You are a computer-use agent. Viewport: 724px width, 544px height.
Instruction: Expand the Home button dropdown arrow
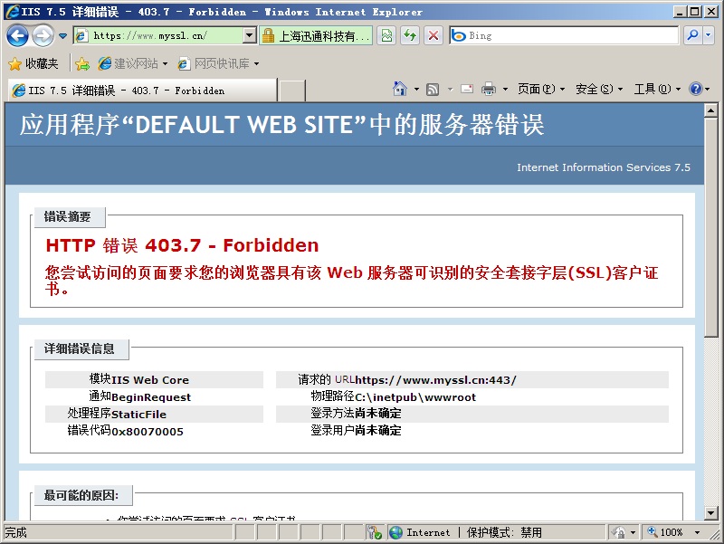(x=416, y=89)
